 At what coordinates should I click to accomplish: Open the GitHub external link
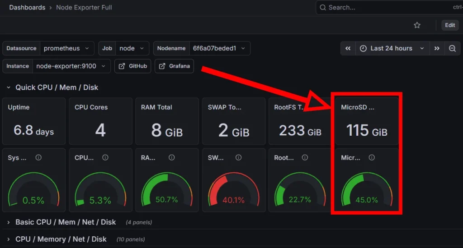click(133, 66)
